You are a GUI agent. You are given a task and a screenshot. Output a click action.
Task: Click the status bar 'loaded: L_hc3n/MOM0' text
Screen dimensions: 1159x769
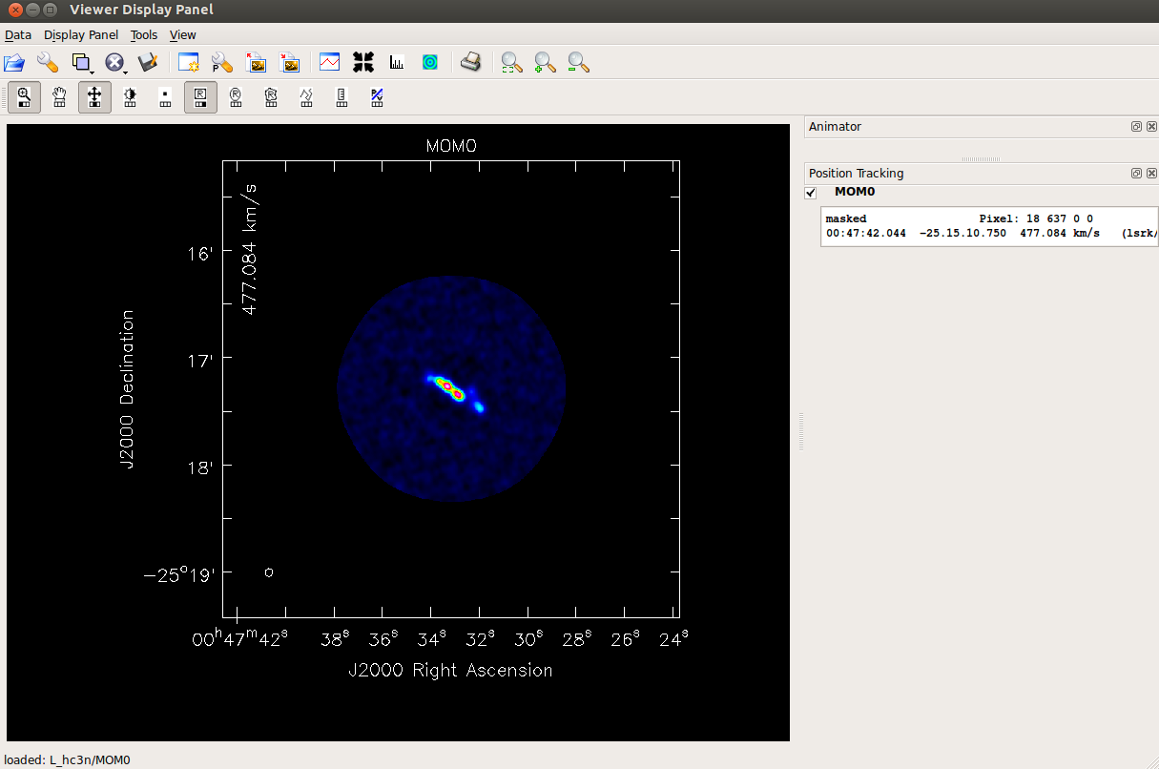[67, 760]
